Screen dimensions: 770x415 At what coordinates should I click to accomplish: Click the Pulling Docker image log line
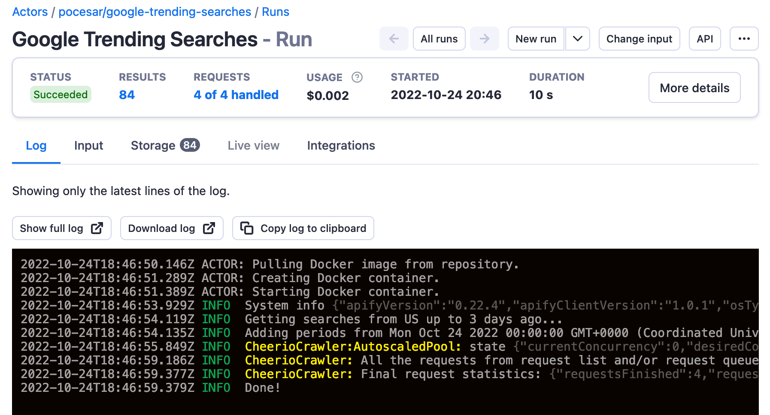coord(270,264)
